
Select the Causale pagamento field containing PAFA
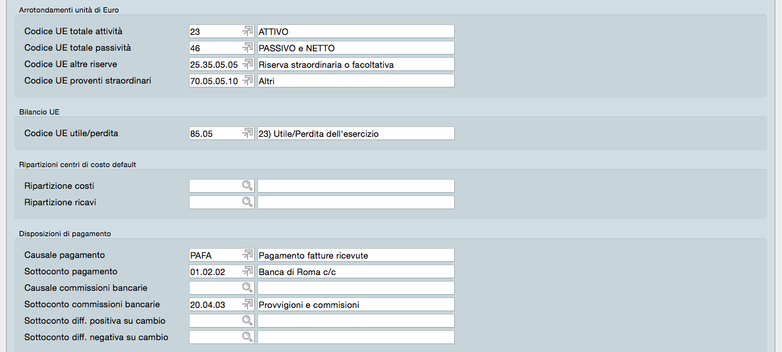[x=214, y=255]
